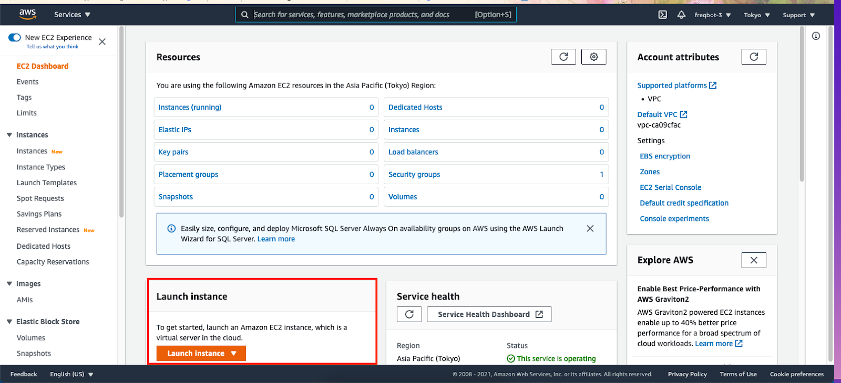Open the English (US) language dropdown

tap(71, 374)
